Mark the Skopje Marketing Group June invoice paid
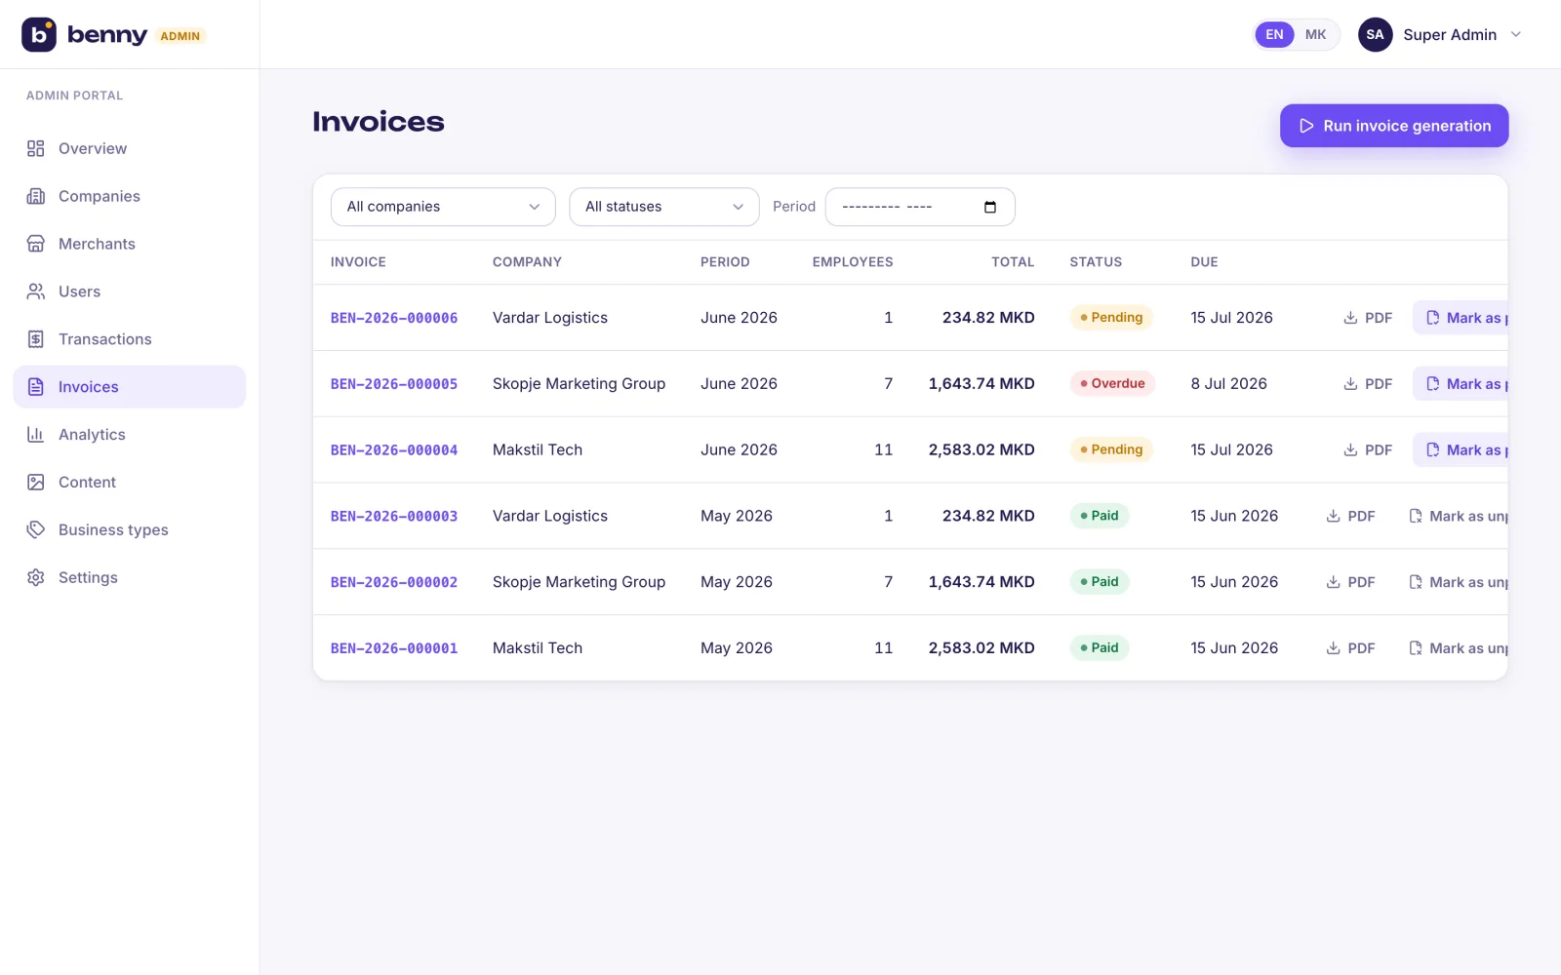Viewport: 1561px width, 975px height. (x=1461, y=384)
